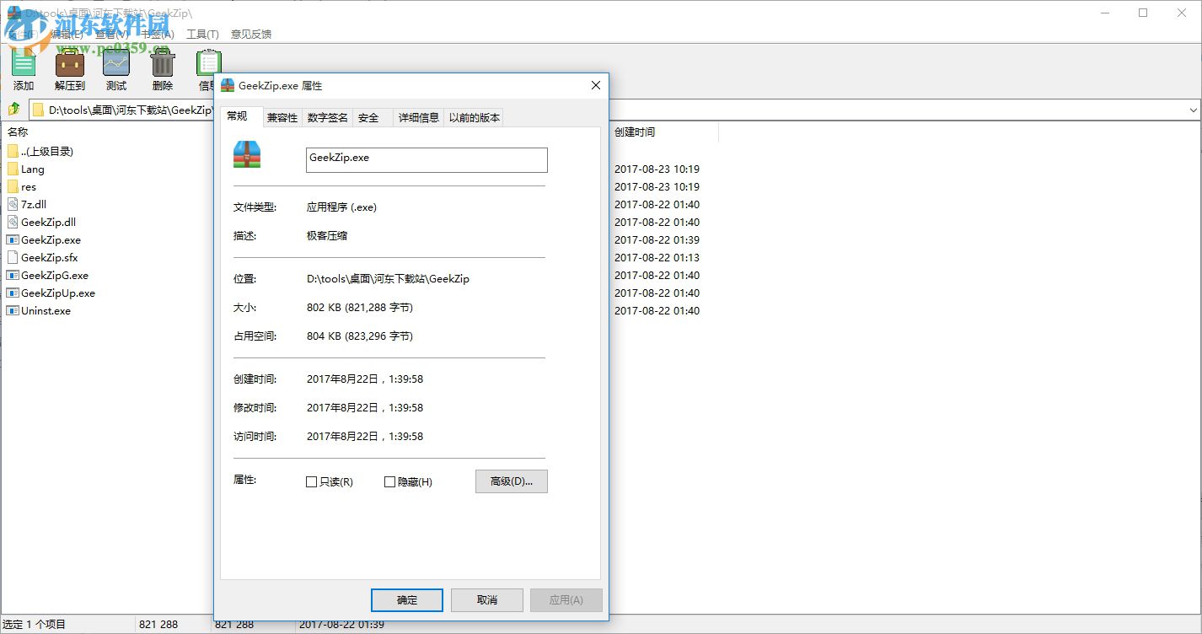The height and width of the screenshot is (634, 1202).
Task: Check the 隐藏(H) hidden attribute checkbox
Action: coord(390,481)
